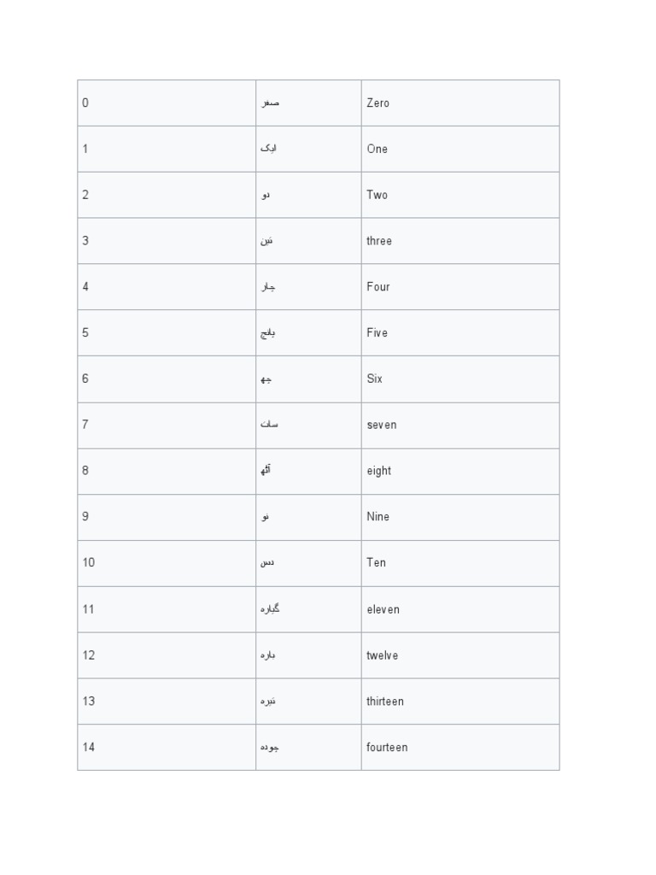Click the "Six" cell

coord(374,379)
